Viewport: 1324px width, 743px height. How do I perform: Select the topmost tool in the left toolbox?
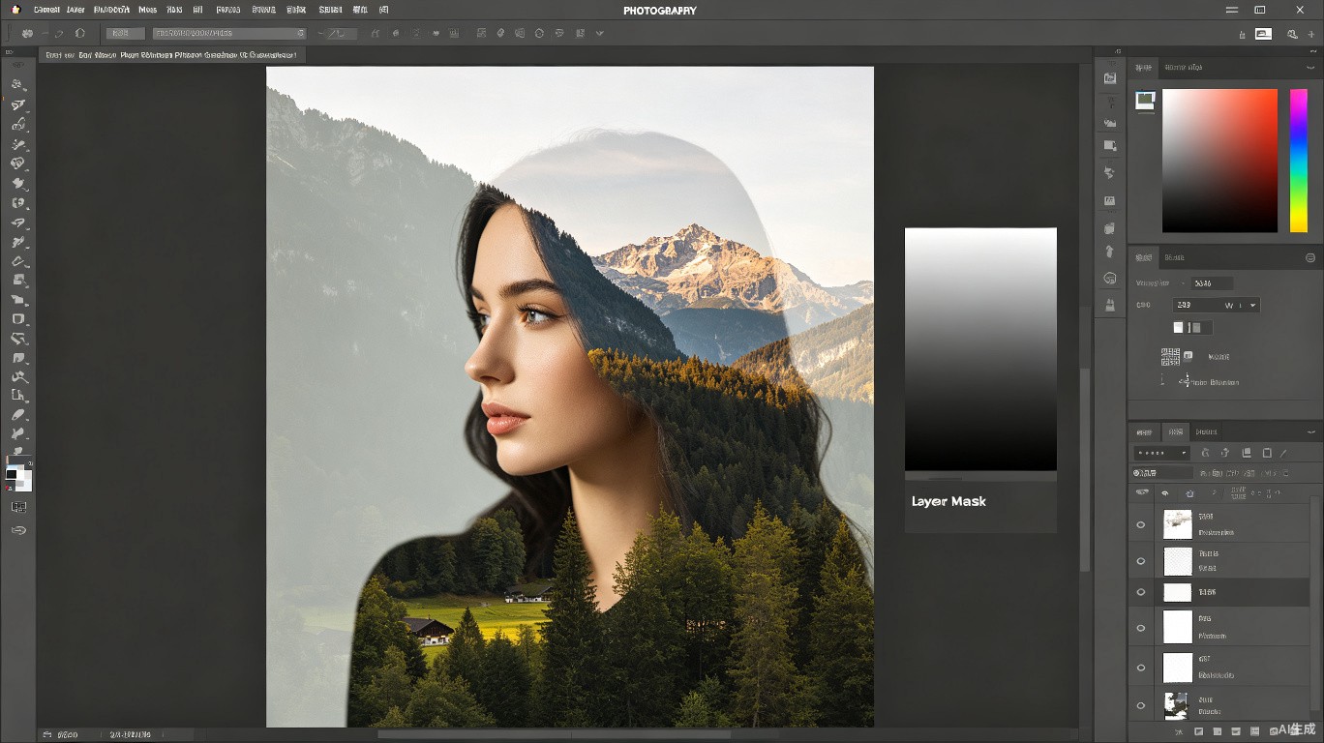click(x=17, y=84)
